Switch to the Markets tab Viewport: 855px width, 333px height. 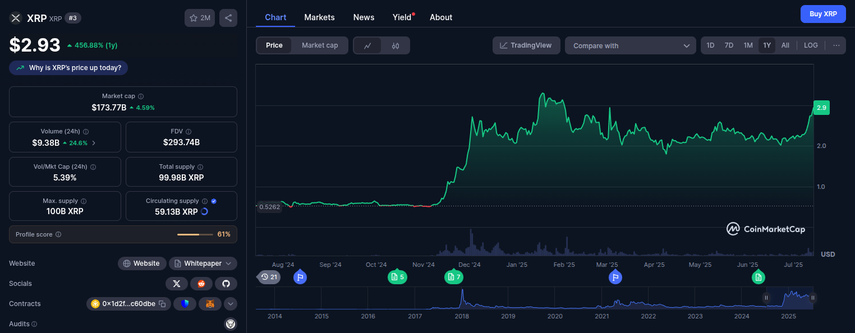click(x=319, y=17)
